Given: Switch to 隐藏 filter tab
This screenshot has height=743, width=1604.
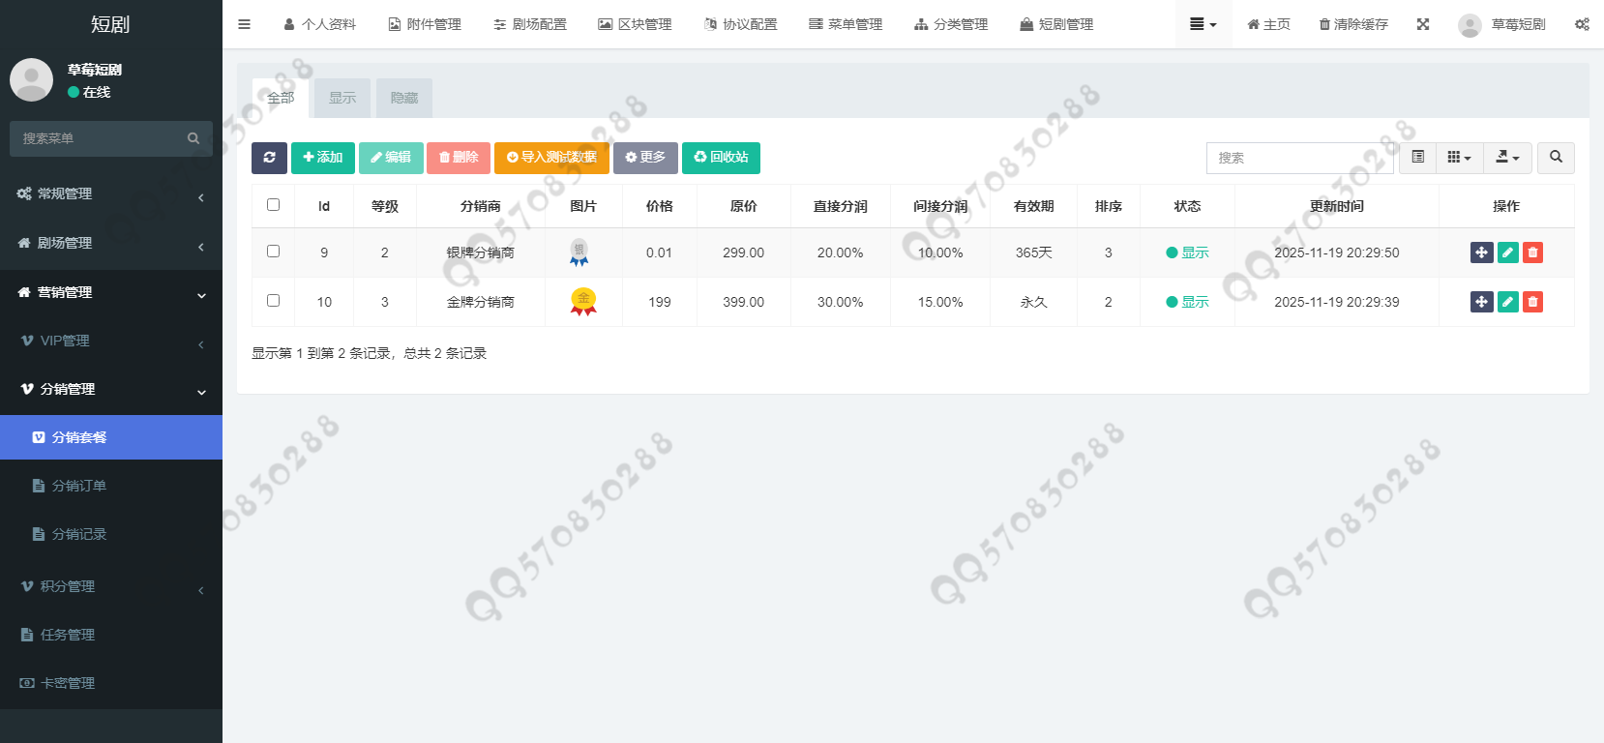Looking at the screenshot, I should tap(404, 98).
